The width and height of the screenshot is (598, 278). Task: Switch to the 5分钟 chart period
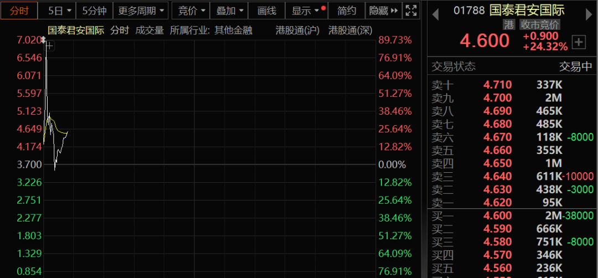(x=95, y=11)
